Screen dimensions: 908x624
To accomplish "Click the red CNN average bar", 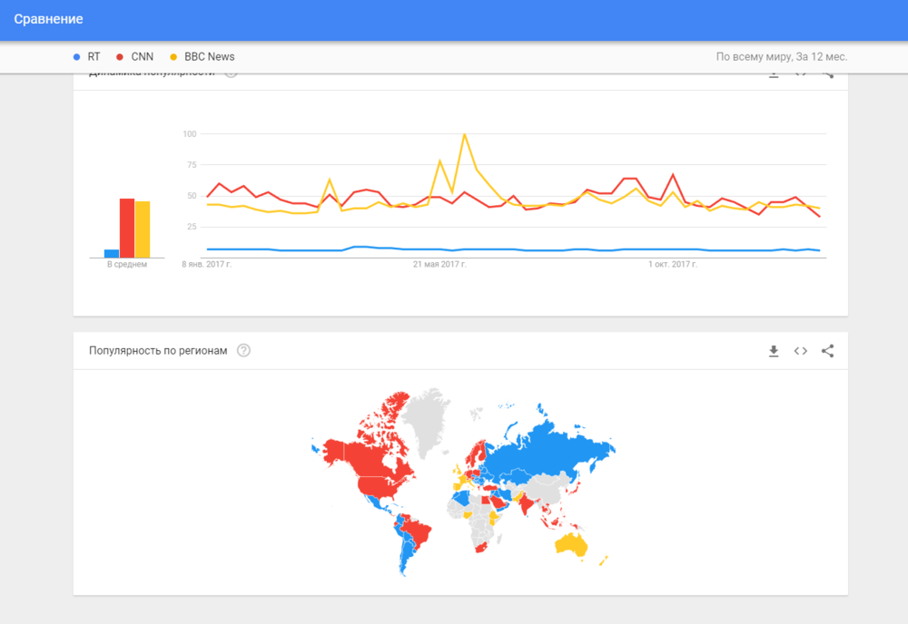I will pos(127,229).
